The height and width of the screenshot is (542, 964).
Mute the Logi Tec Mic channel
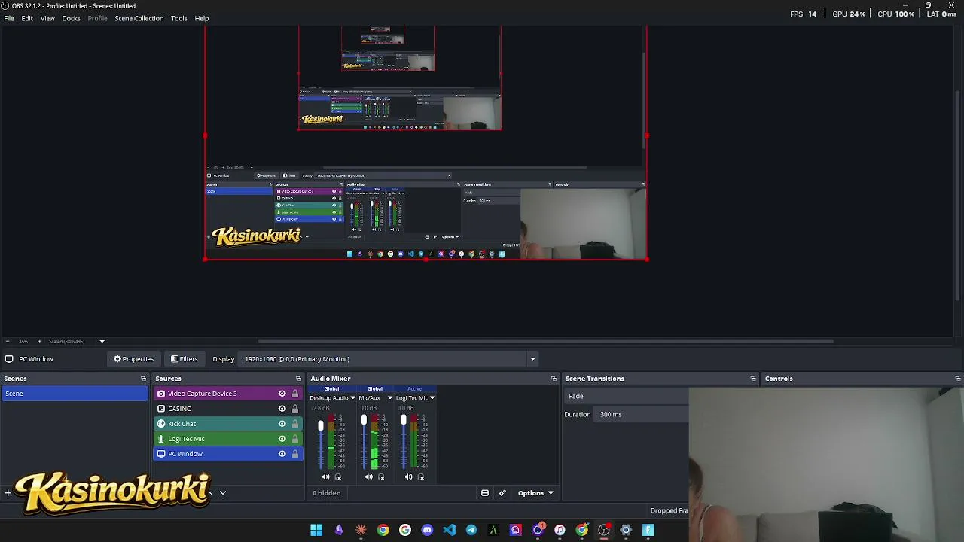tap(408, 477)
